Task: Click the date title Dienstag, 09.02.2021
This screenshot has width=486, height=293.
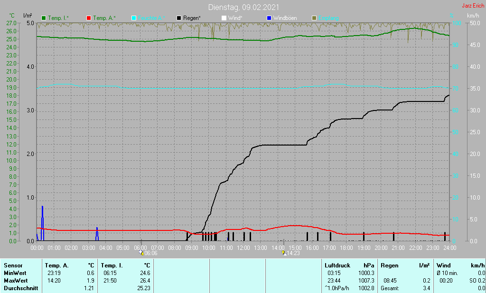Action: (x=243, y=8)
